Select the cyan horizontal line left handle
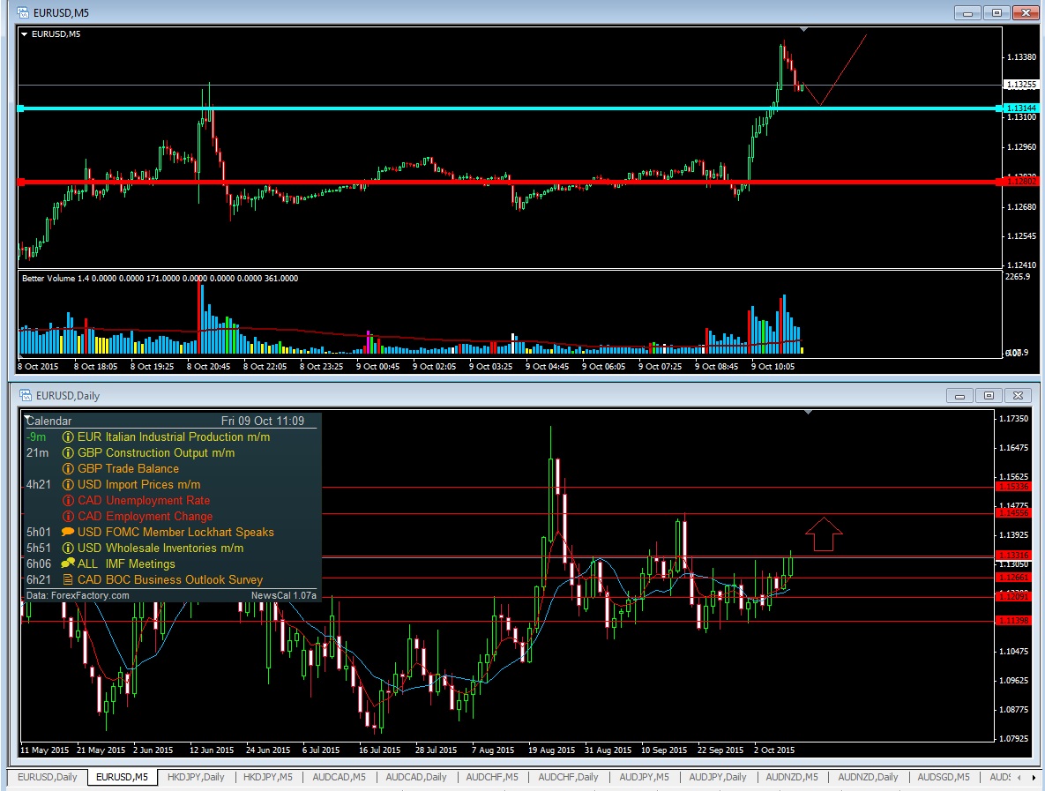The image size is (1045, 791). [20, 108]
